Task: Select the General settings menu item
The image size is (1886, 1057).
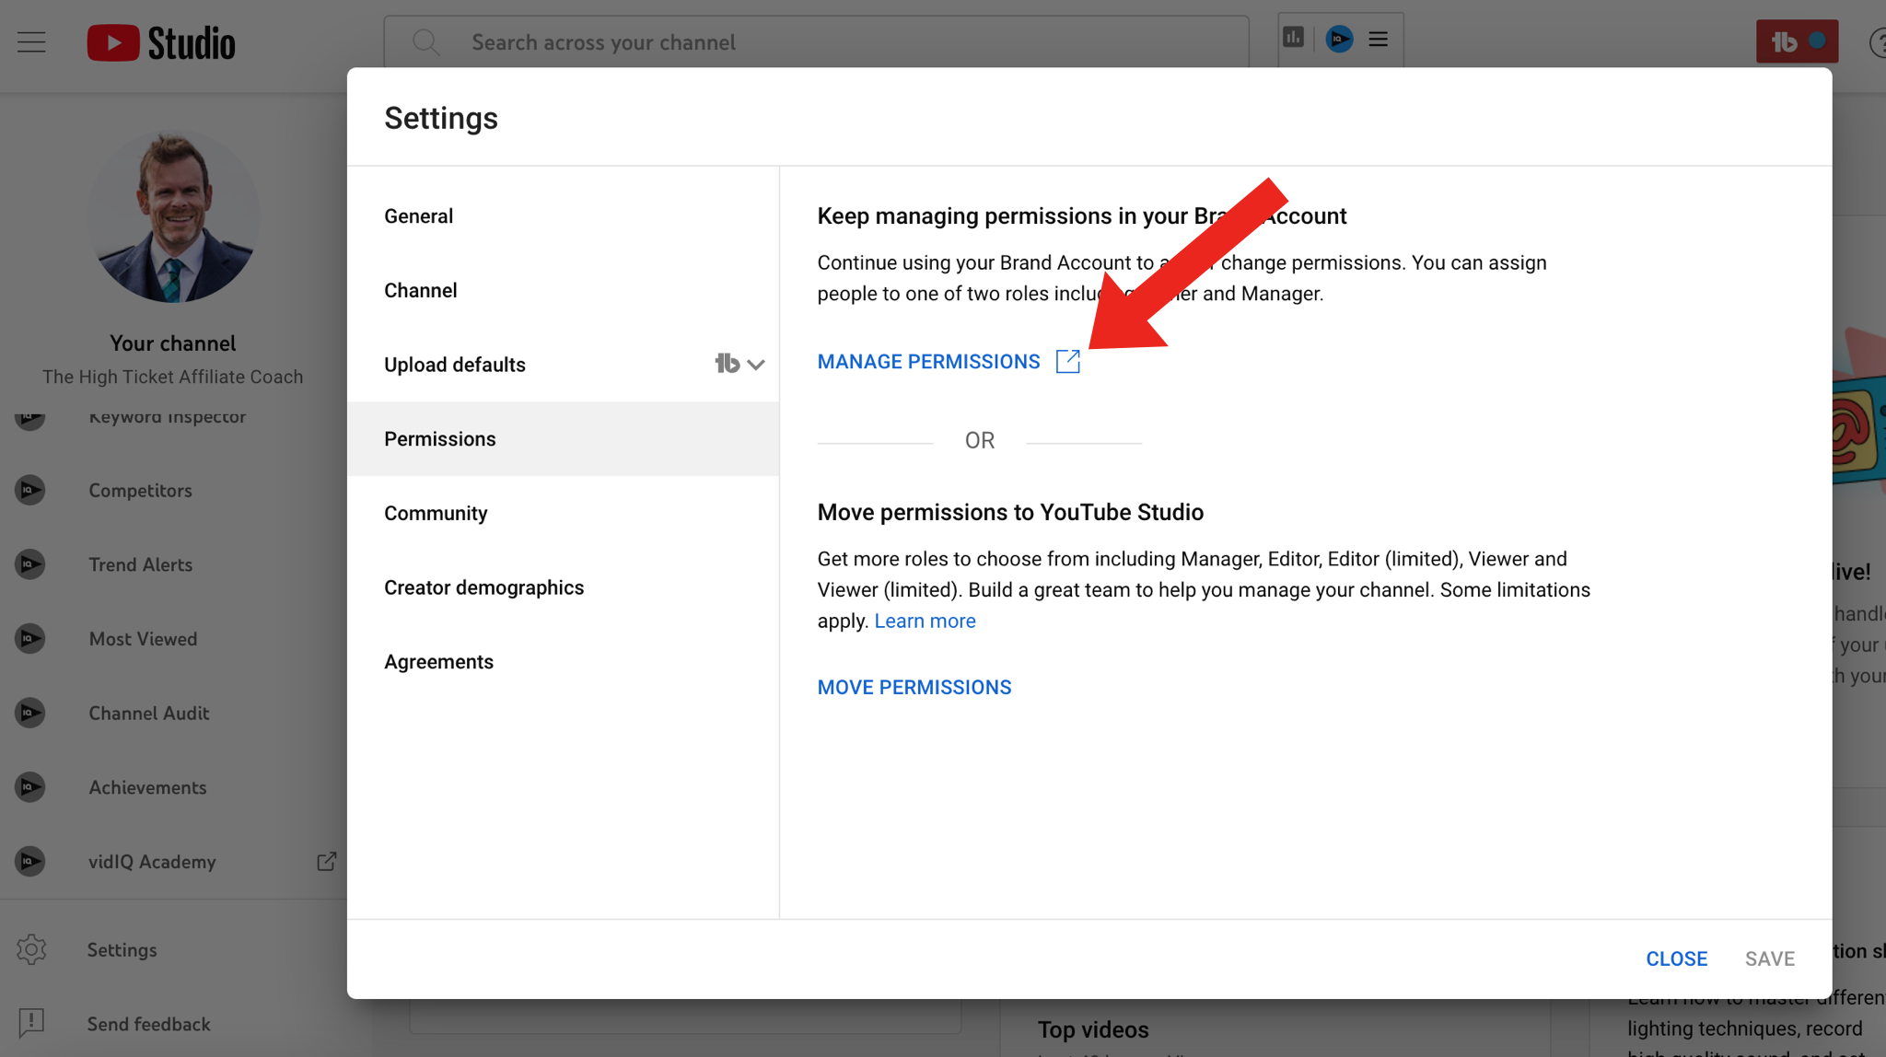Action: coord(418,215)
